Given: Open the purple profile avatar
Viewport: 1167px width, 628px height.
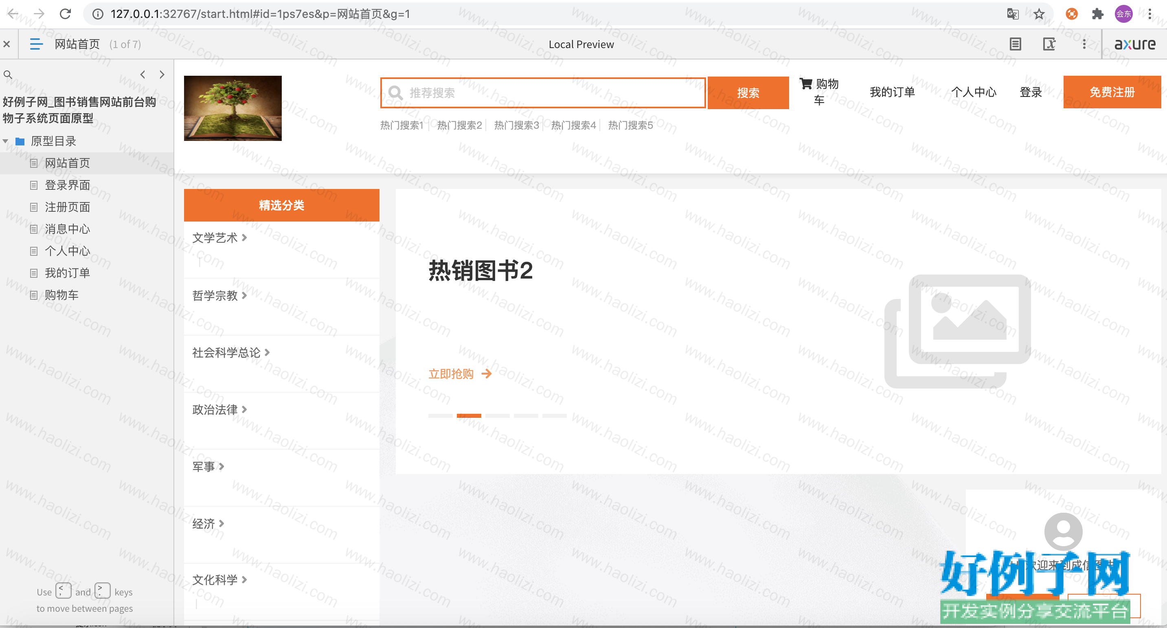Looking at the screenshot, I should [1123, 14].
